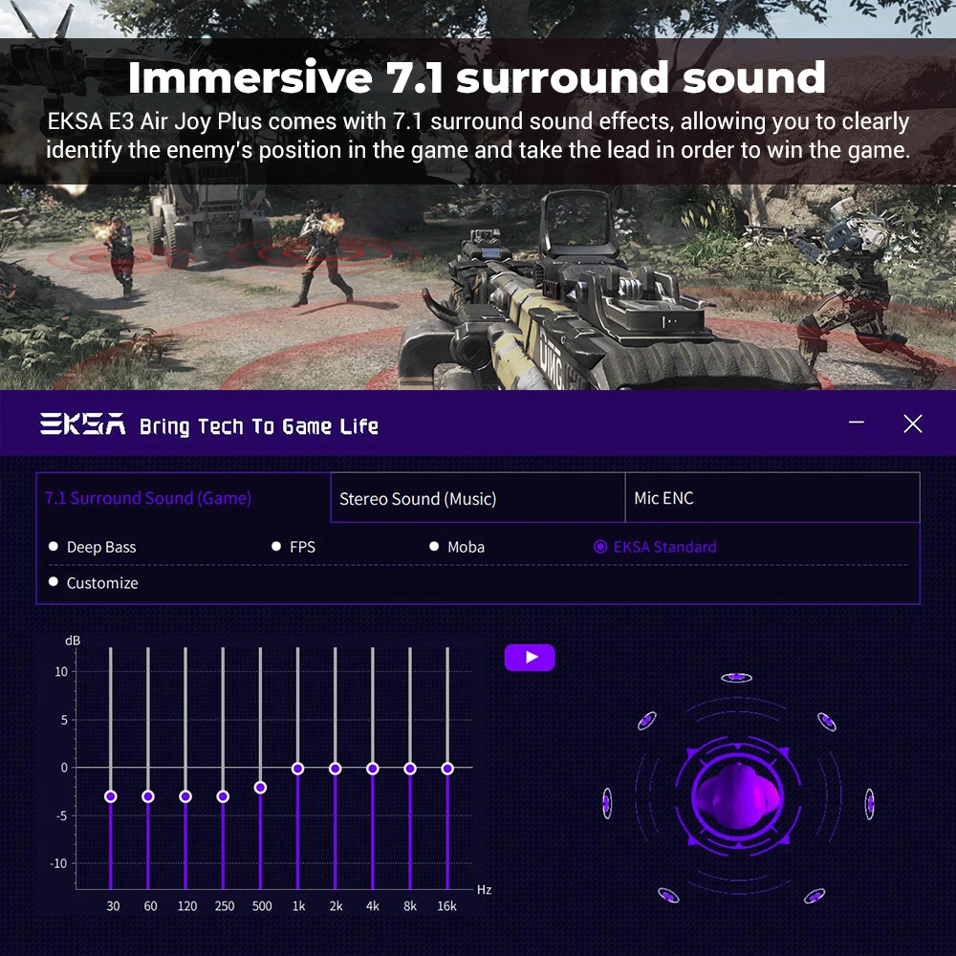
Task: Adjust the 4k equalizer slider handle
Action: point(373,769)
